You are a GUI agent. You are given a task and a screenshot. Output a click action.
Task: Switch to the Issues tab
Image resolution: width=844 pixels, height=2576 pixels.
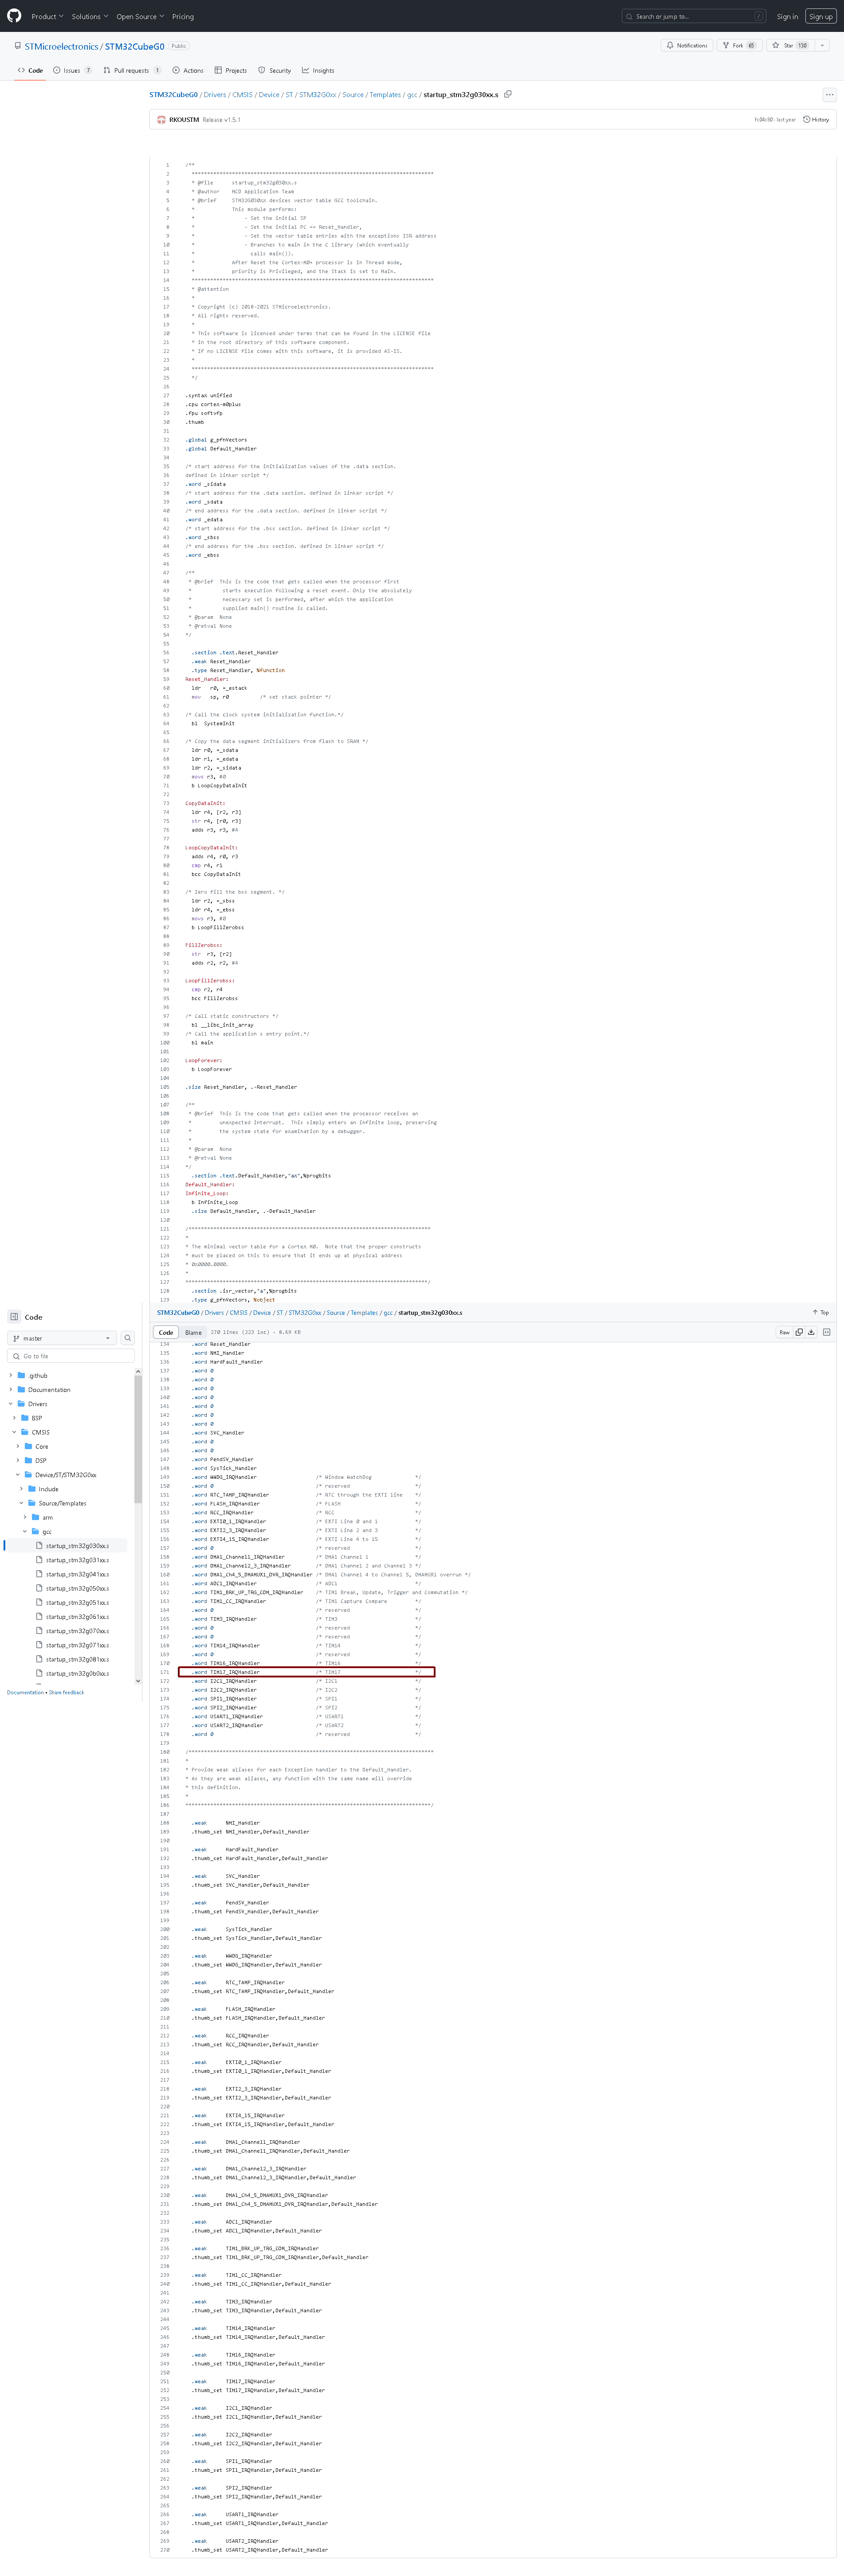(x=71, y=70)
